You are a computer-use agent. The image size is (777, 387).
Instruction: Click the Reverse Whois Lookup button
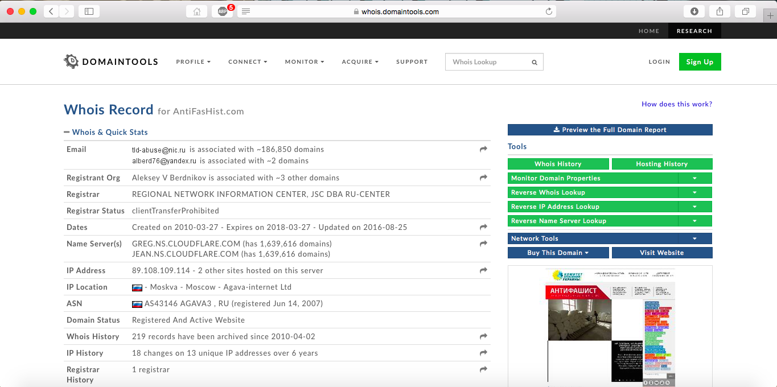(593, 192)
